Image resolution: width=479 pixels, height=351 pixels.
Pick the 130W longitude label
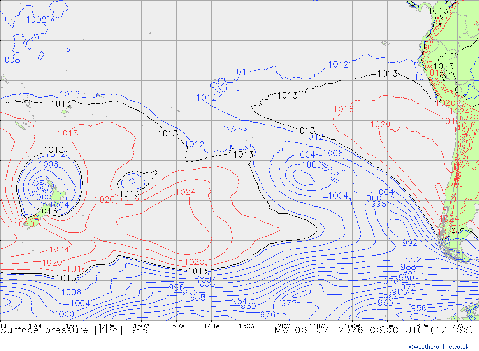[x=247, y=326]
